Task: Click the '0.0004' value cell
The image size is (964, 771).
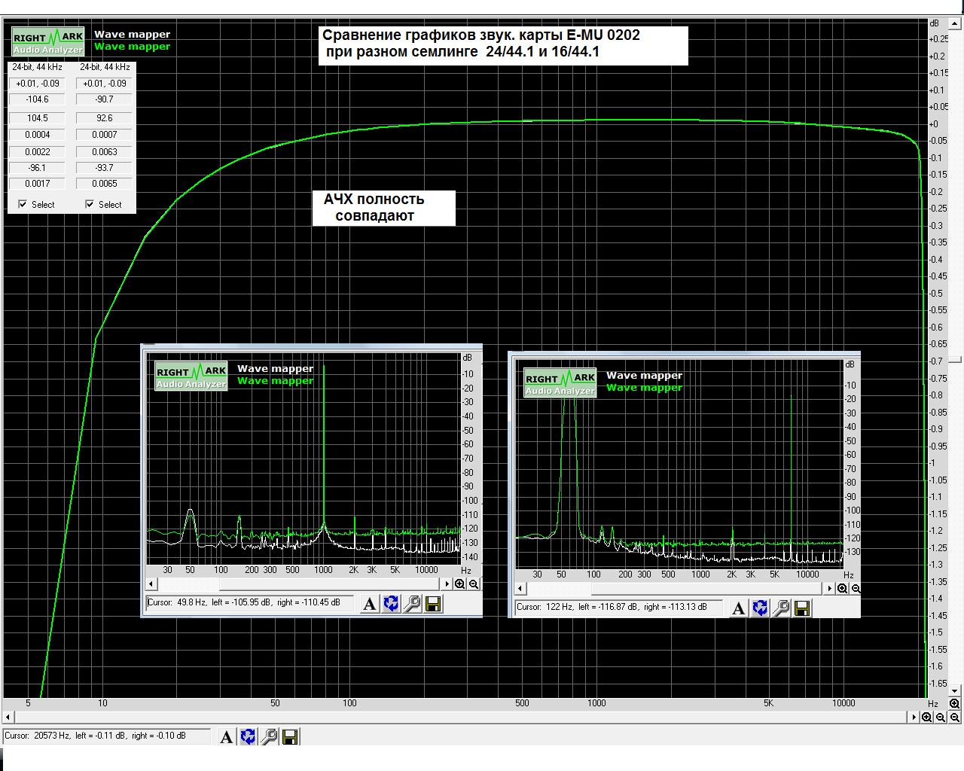Action: (37, 135)
